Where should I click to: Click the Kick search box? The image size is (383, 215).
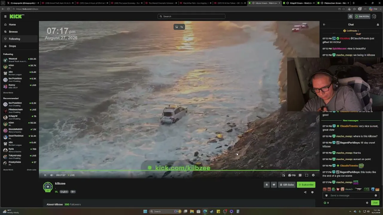191,16
